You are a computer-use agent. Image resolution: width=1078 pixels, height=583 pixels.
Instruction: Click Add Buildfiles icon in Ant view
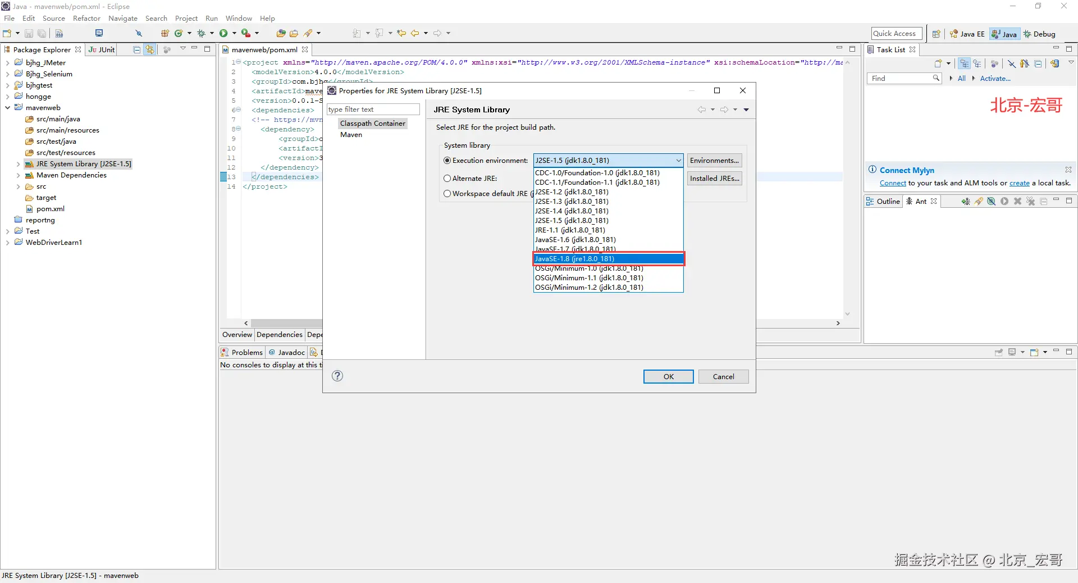[965, 202]
